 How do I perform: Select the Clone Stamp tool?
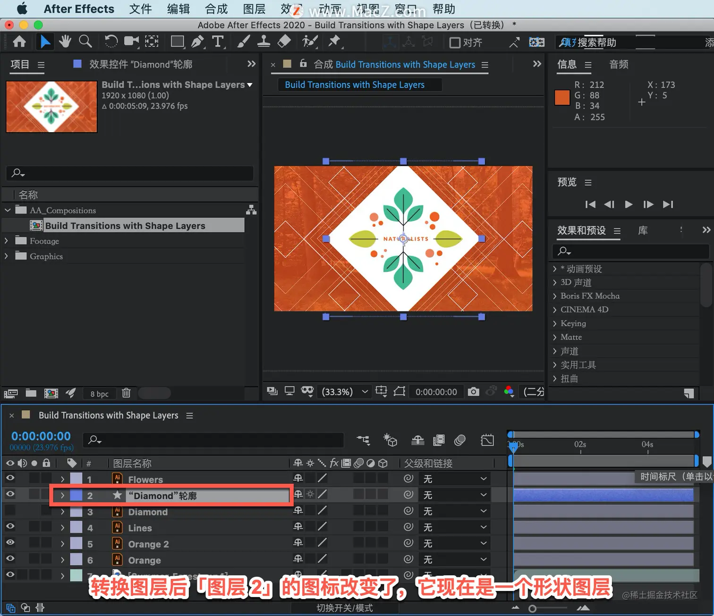(263, 42)
